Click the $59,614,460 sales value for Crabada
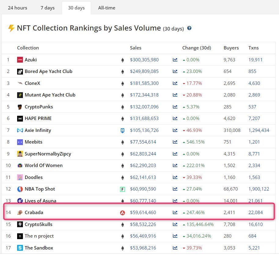 coord(143,213)
